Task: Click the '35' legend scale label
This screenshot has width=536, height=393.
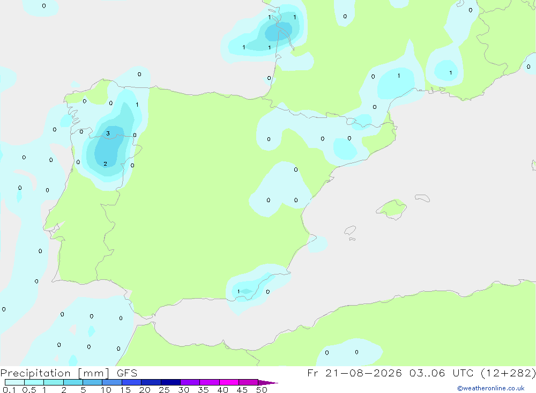Action: point(203,390)
